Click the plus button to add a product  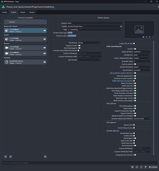(5, 157)
